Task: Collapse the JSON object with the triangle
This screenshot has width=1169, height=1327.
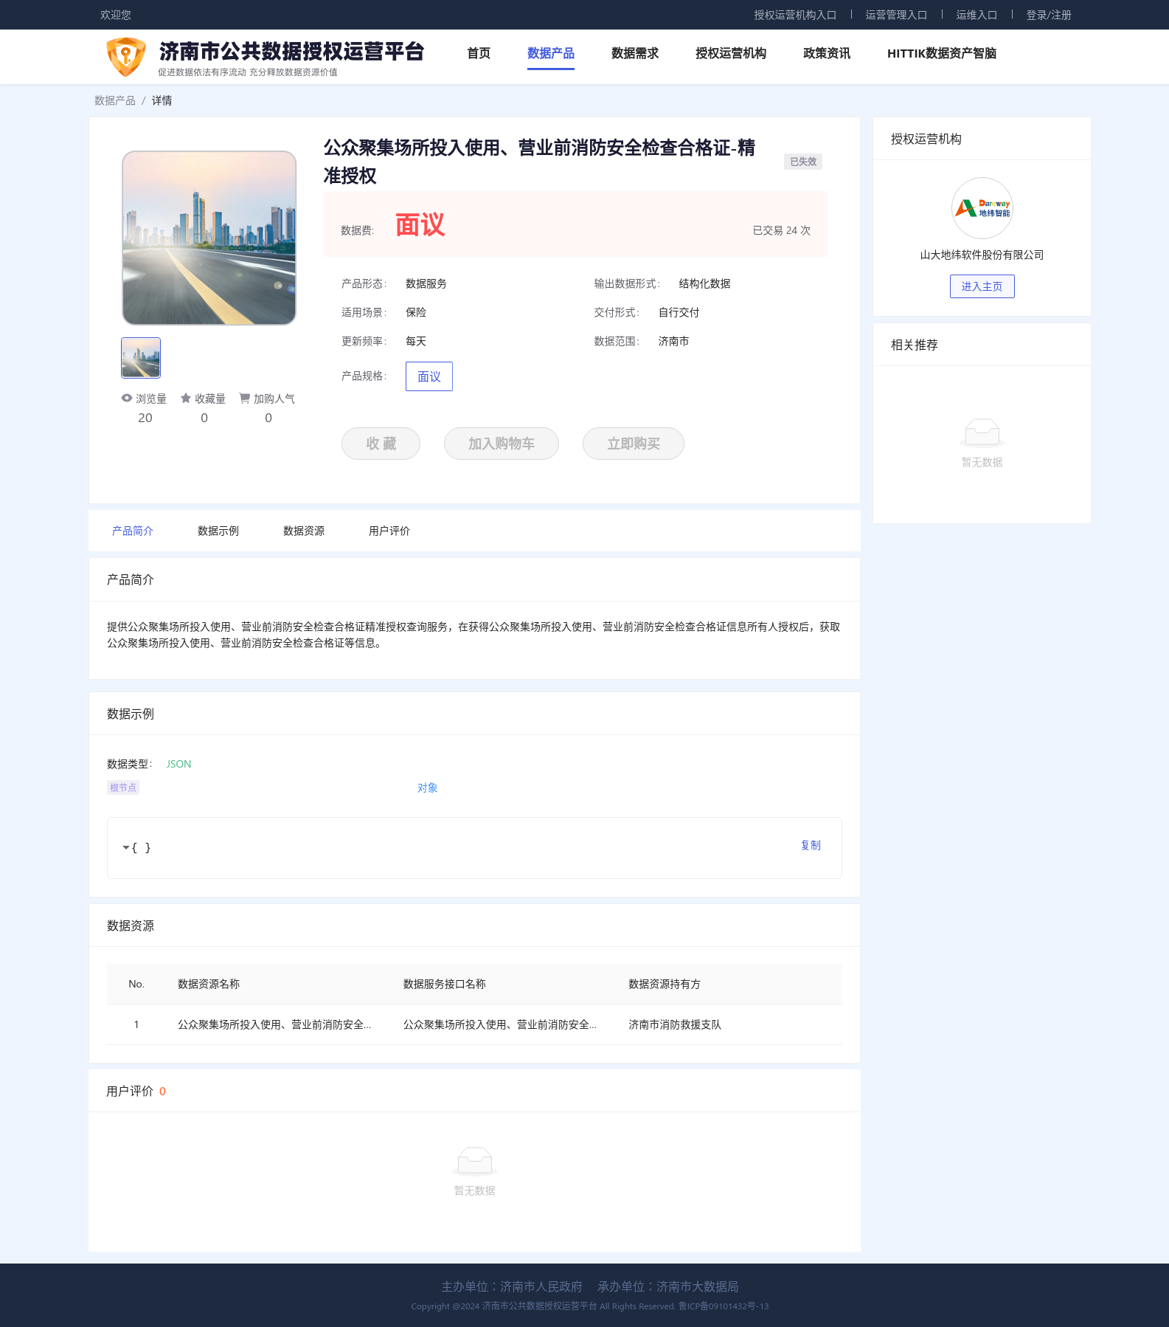Action: tap(126, 847)
